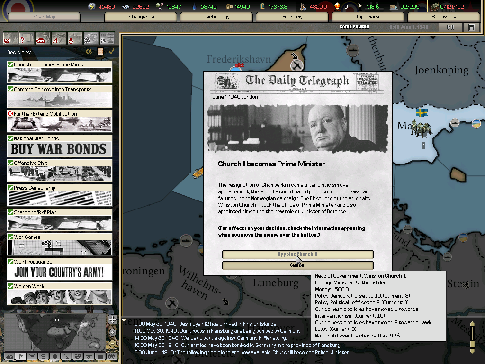Open the Statistics tab
Screen dimensions: 485x364
point(444,17)
